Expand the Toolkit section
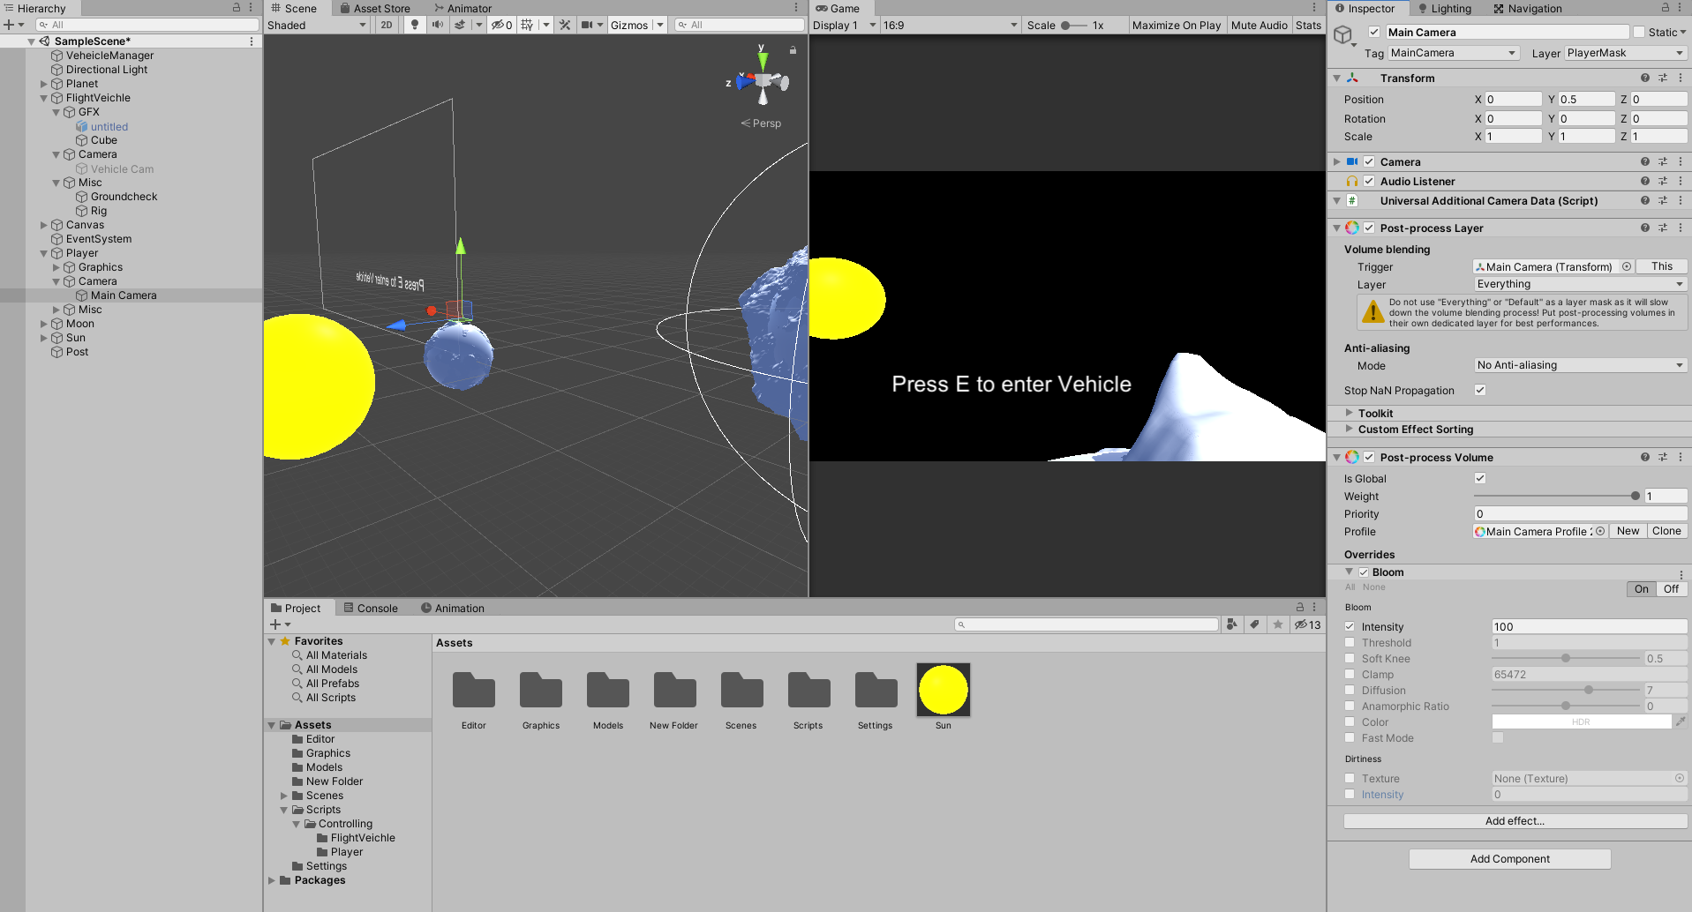Image resolution: width=1692 pixels, height=912 pixels. coord(1349,413)
